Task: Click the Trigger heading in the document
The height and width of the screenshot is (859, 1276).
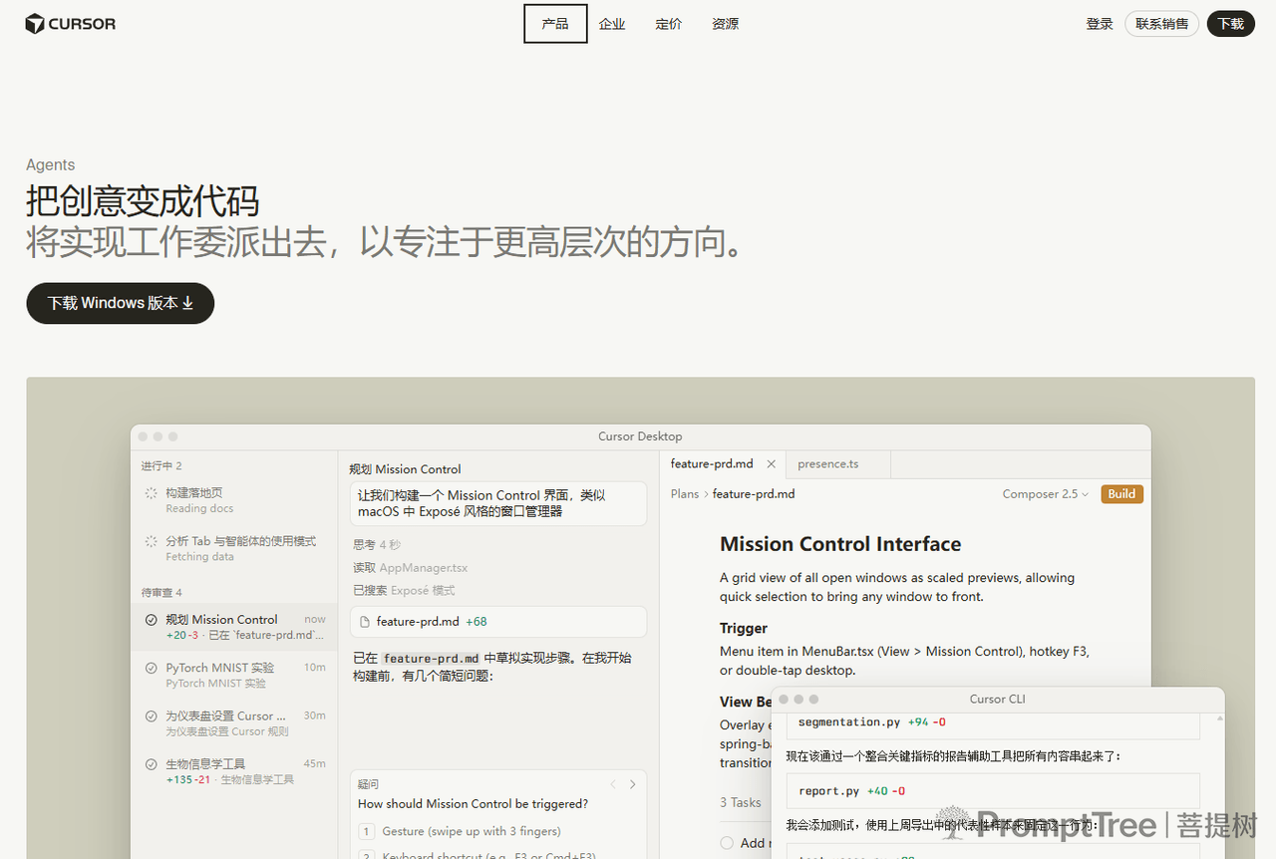Action: pos(744,629)
